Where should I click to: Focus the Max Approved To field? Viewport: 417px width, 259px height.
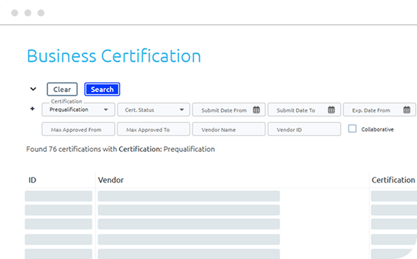153,129
